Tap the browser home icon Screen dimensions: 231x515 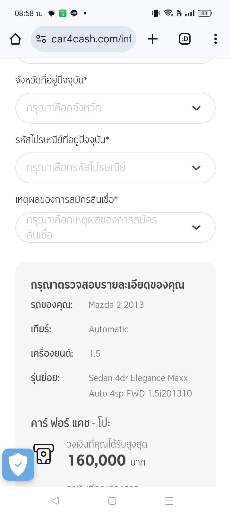click(15, 39)
